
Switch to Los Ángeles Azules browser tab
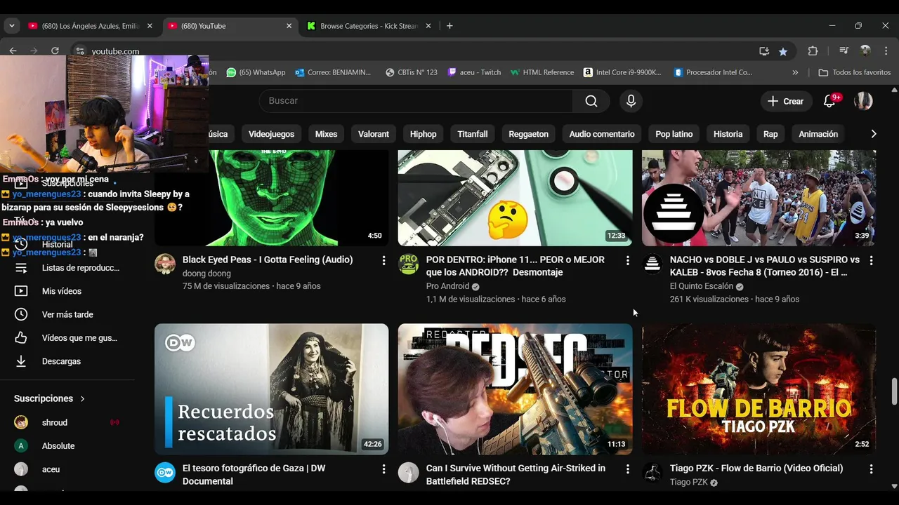(90, 26)
